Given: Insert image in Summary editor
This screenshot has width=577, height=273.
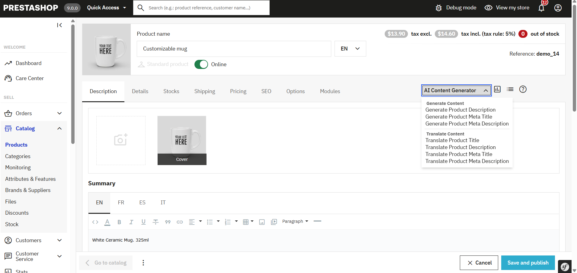Looking at the screenshot, I should [x=262, y=222].
